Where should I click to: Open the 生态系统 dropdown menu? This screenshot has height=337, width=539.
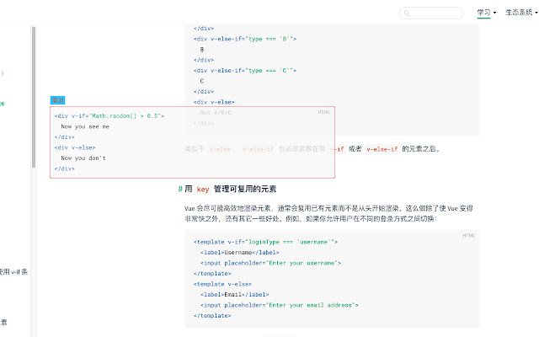[521, 13]
